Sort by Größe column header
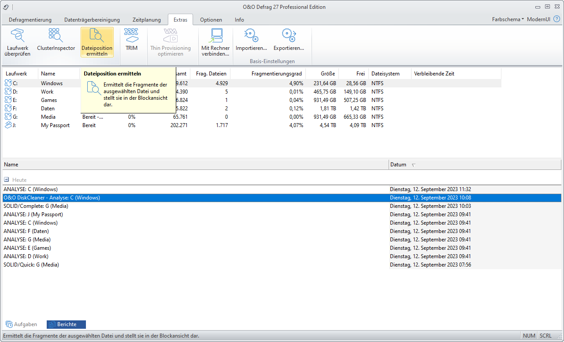564x342 pixels. (x=322, y=74)
